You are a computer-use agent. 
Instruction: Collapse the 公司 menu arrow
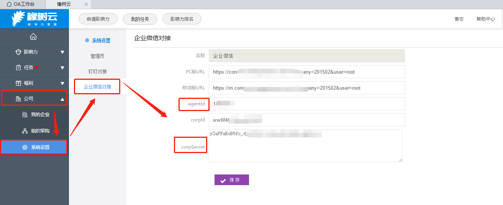coord(62,99)
